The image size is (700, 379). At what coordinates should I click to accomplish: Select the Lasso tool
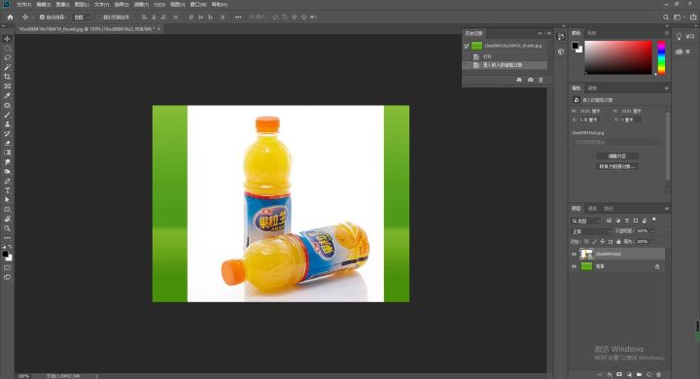[x=7, y=57]
